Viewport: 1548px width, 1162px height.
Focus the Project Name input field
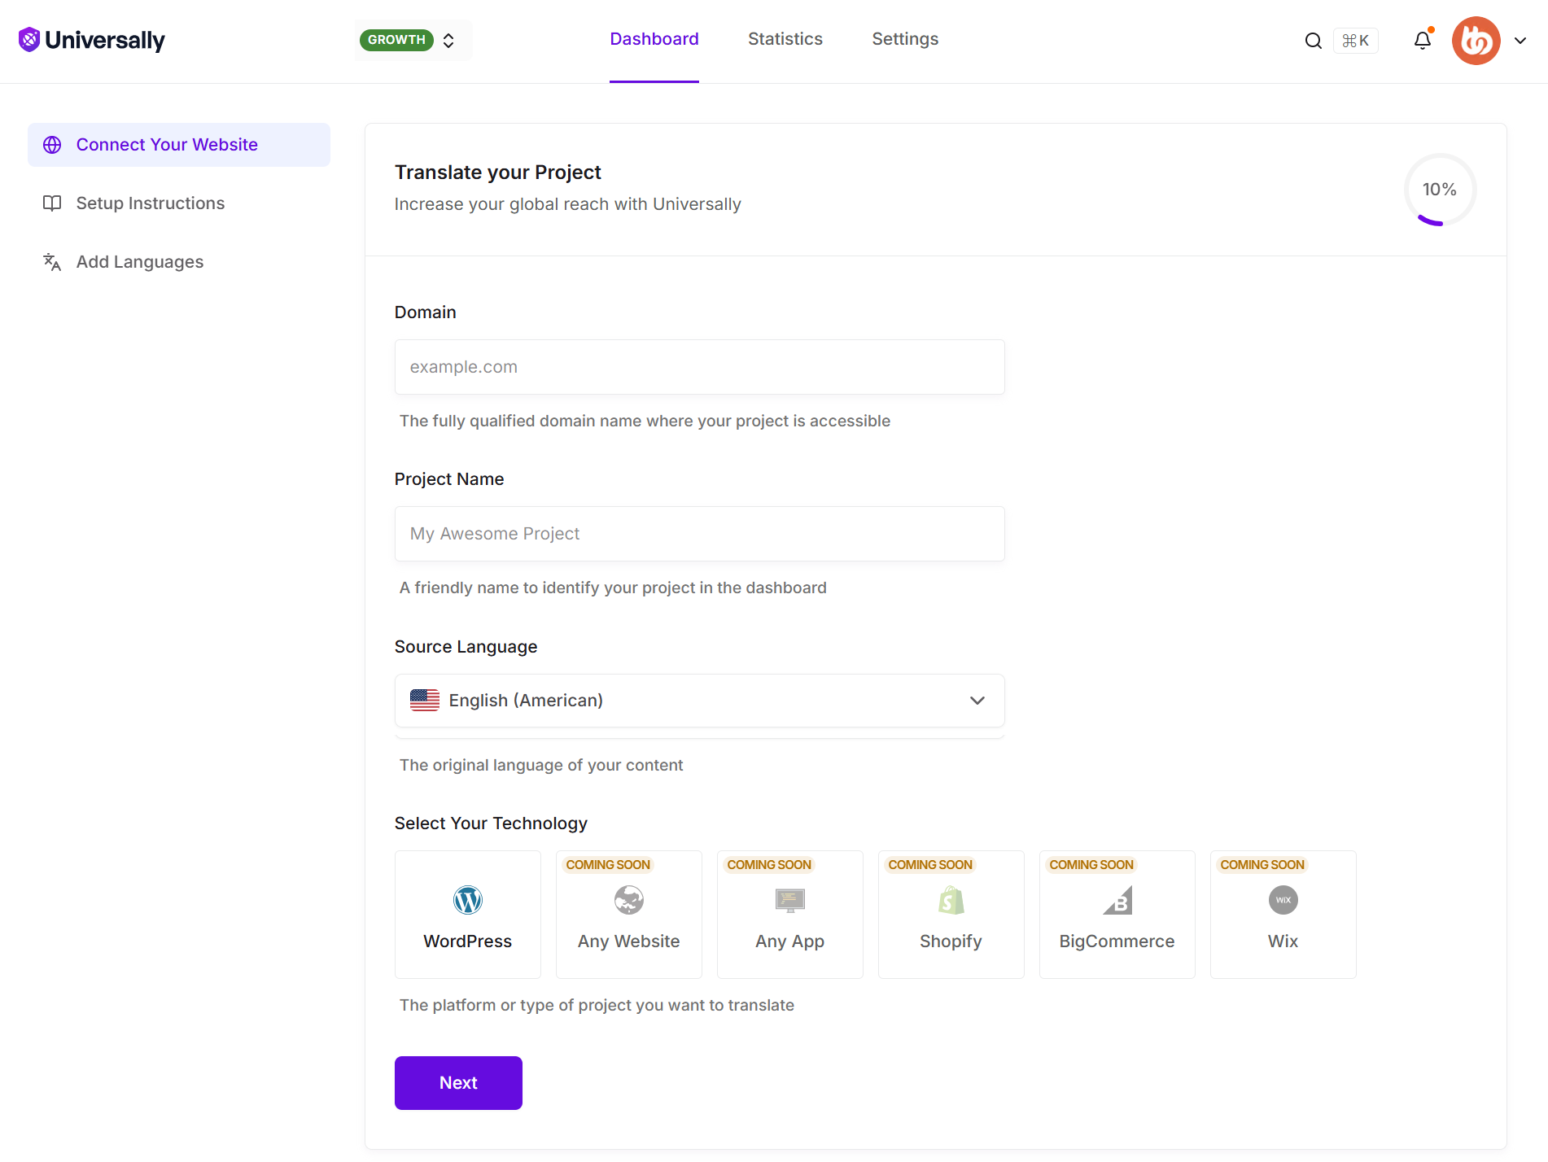point(700,534)
